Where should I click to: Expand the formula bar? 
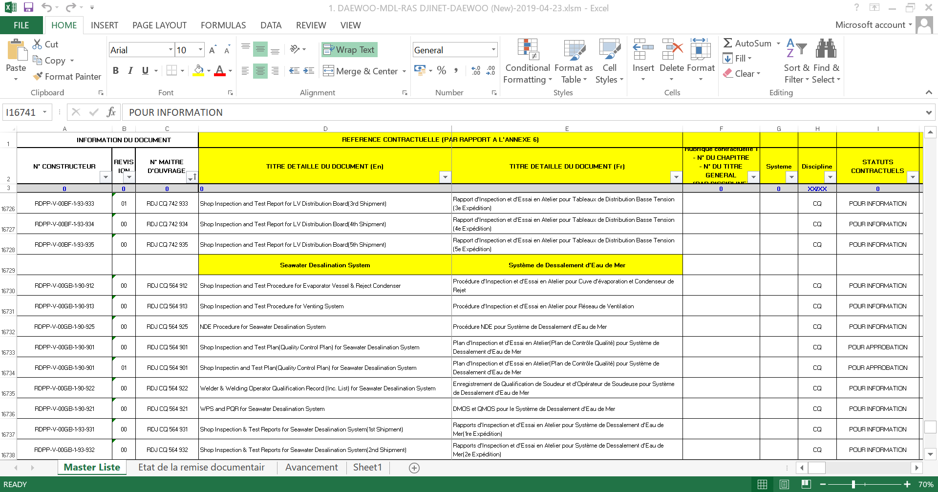[928, 112]
